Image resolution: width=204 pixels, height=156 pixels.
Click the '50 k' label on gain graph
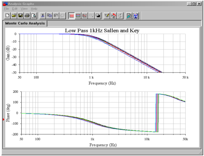[x=185, y=77]
